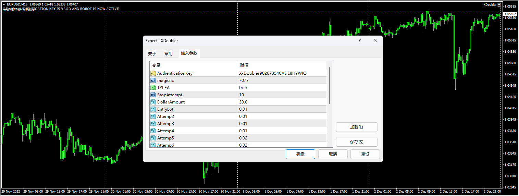Click the magicno integer type icon
The height and width of the screenshot is (196, 519).
tap(153, 81)
